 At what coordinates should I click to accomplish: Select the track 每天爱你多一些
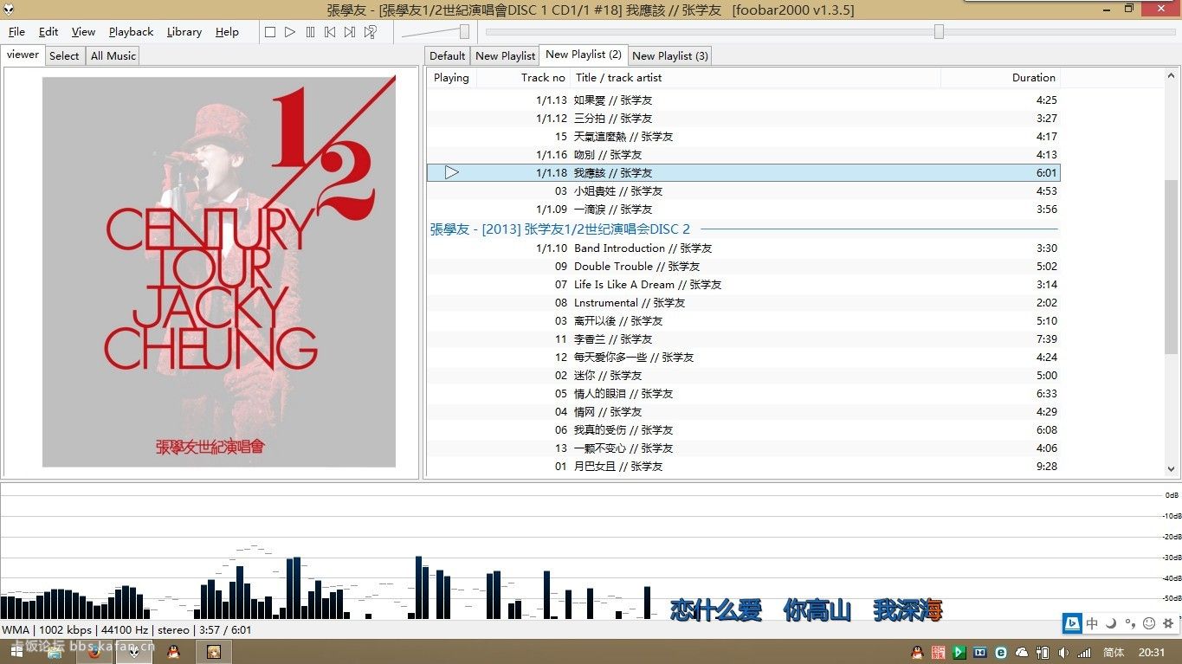coord(743,358)
